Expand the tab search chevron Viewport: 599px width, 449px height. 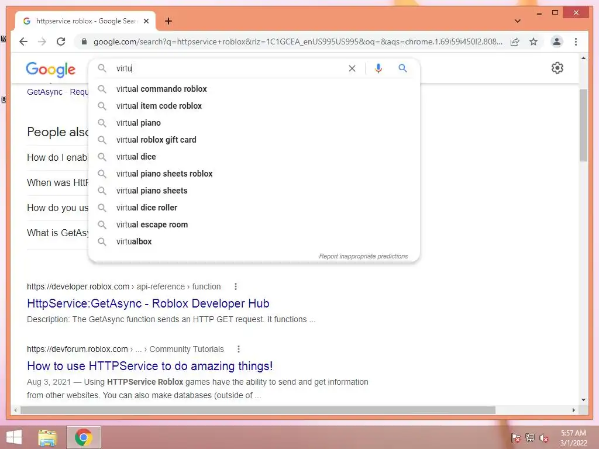coord(517,21)
